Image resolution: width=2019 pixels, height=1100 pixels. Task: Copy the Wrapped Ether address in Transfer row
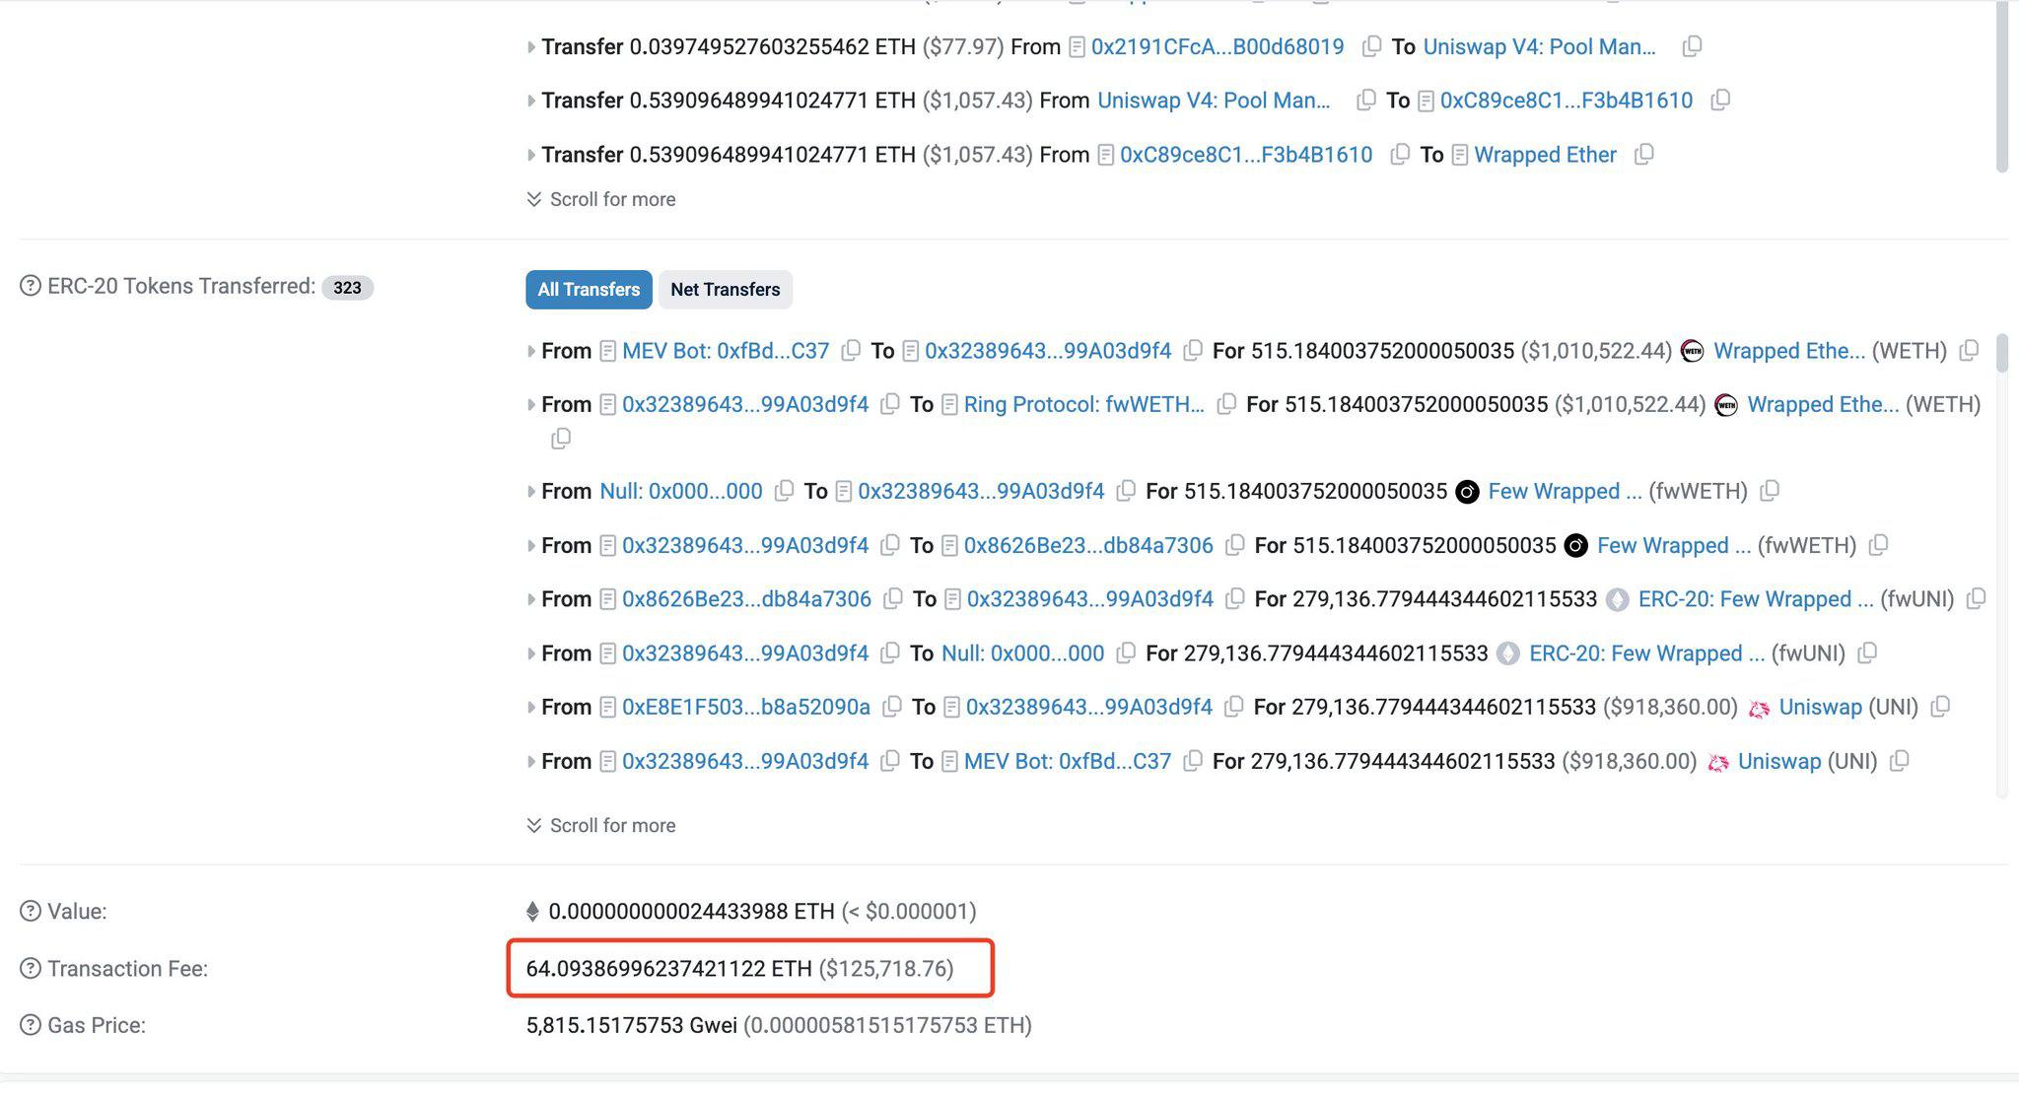[x=1643, y=155]
